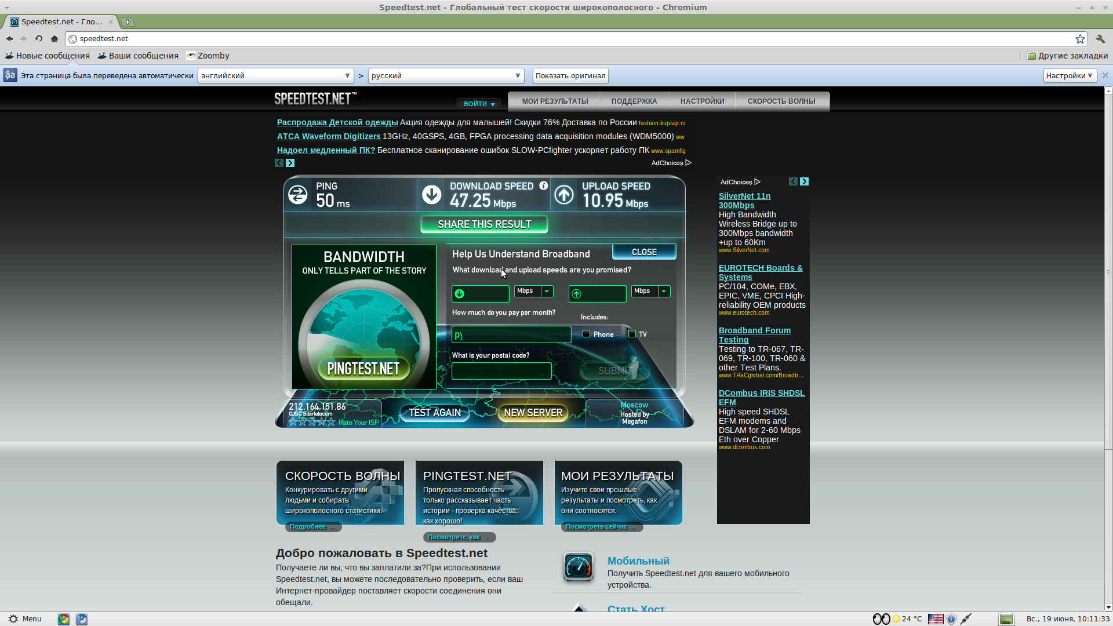Tick the Phone checkbox

coord(586,334)
